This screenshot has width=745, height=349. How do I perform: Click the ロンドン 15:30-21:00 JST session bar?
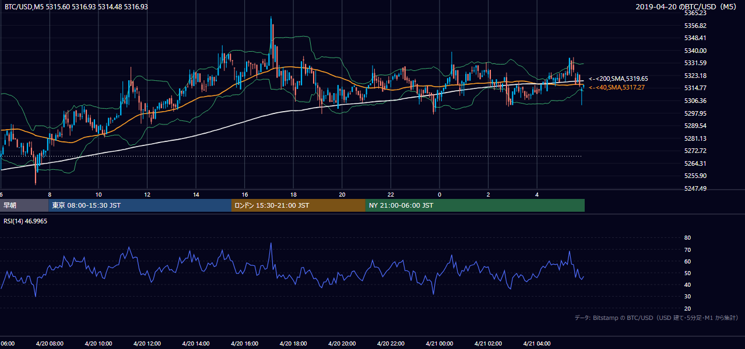pyautogui.click(x=298, y=205)
